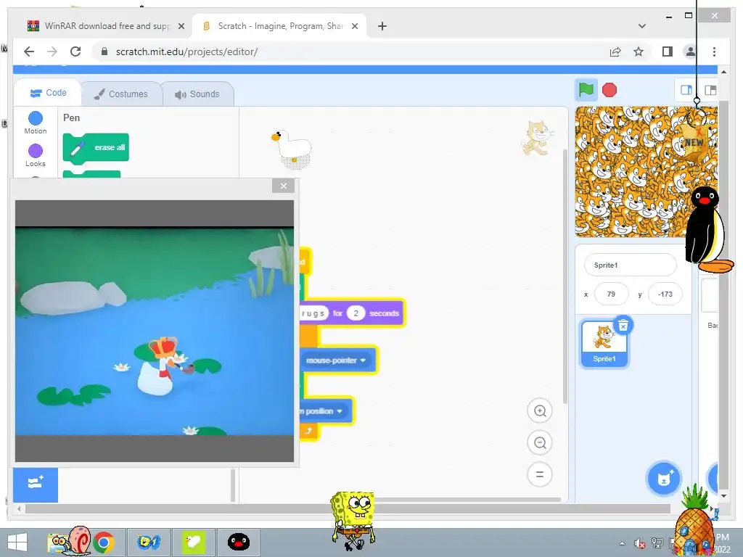Close the duck video popup window

(x=284, y=186)
